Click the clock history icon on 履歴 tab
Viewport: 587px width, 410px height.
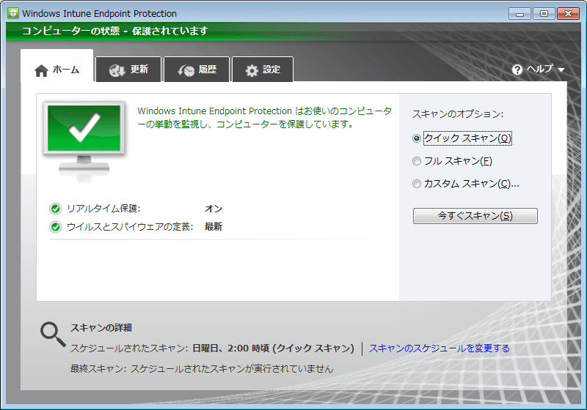click(x=186, y=70)
